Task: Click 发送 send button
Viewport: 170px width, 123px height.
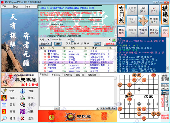Action: 103,108
